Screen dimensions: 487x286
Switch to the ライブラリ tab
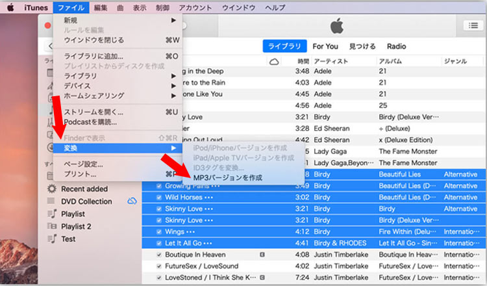tap(284, 46)
